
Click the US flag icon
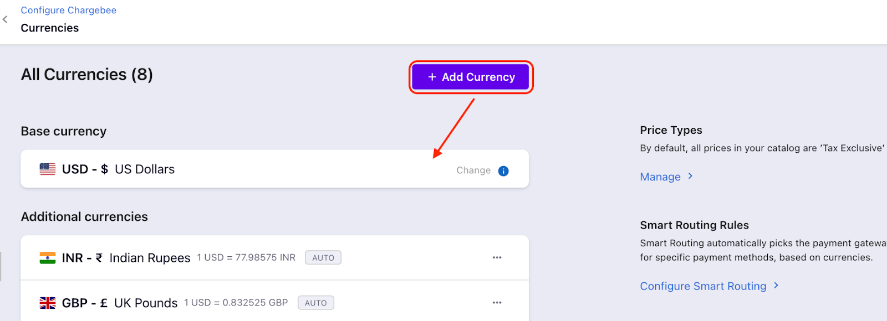[x=48, y=169]
